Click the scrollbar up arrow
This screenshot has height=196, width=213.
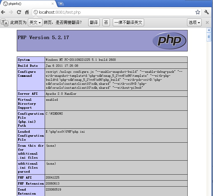tap(209, 30)
